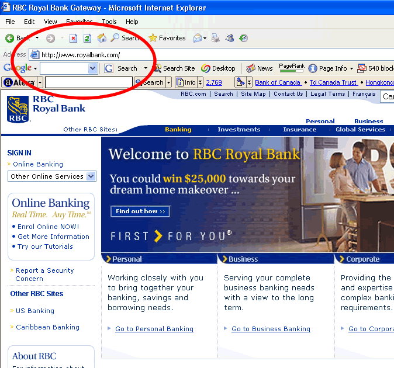
Task: Click the News icon on the Google toolbar
Action: (251, 68)
